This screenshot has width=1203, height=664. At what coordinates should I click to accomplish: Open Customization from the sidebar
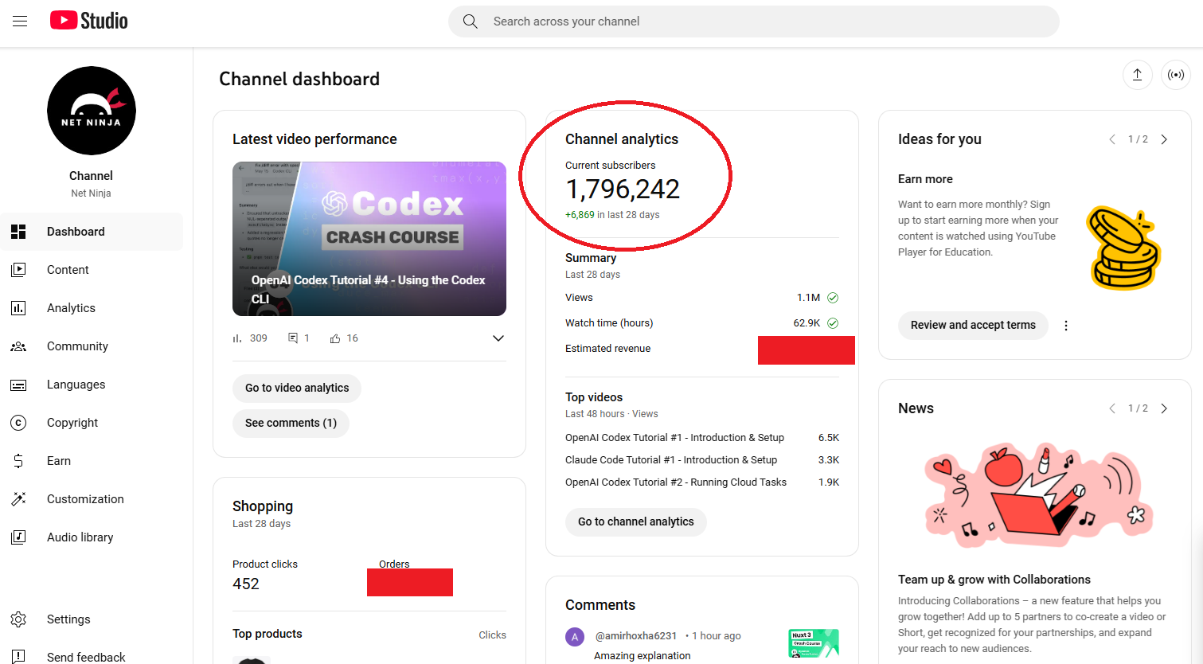pyautogui.click(x=85, y=499)
